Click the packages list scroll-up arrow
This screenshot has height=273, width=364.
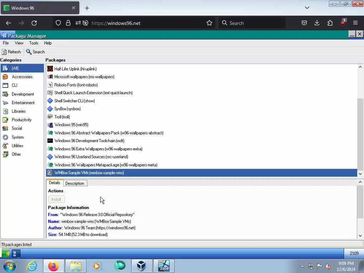click(360, 67)
